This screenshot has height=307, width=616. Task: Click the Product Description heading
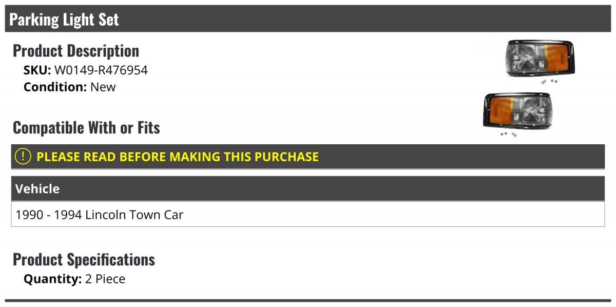pyautogui.click(x=76, y=51)
